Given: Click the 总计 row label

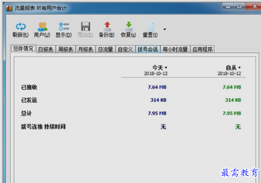Looking at the screenshot, I should [26, 113].
